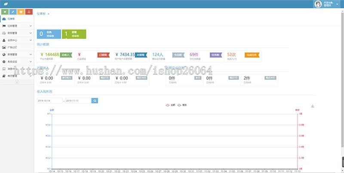Click the 11-01 label on chart axis
The image size is (344, 173).
pos(199,171)
